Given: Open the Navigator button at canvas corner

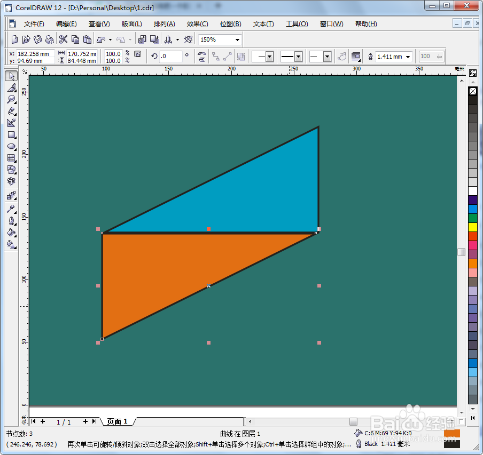Looking at the screenshot, I should [462, 421].
